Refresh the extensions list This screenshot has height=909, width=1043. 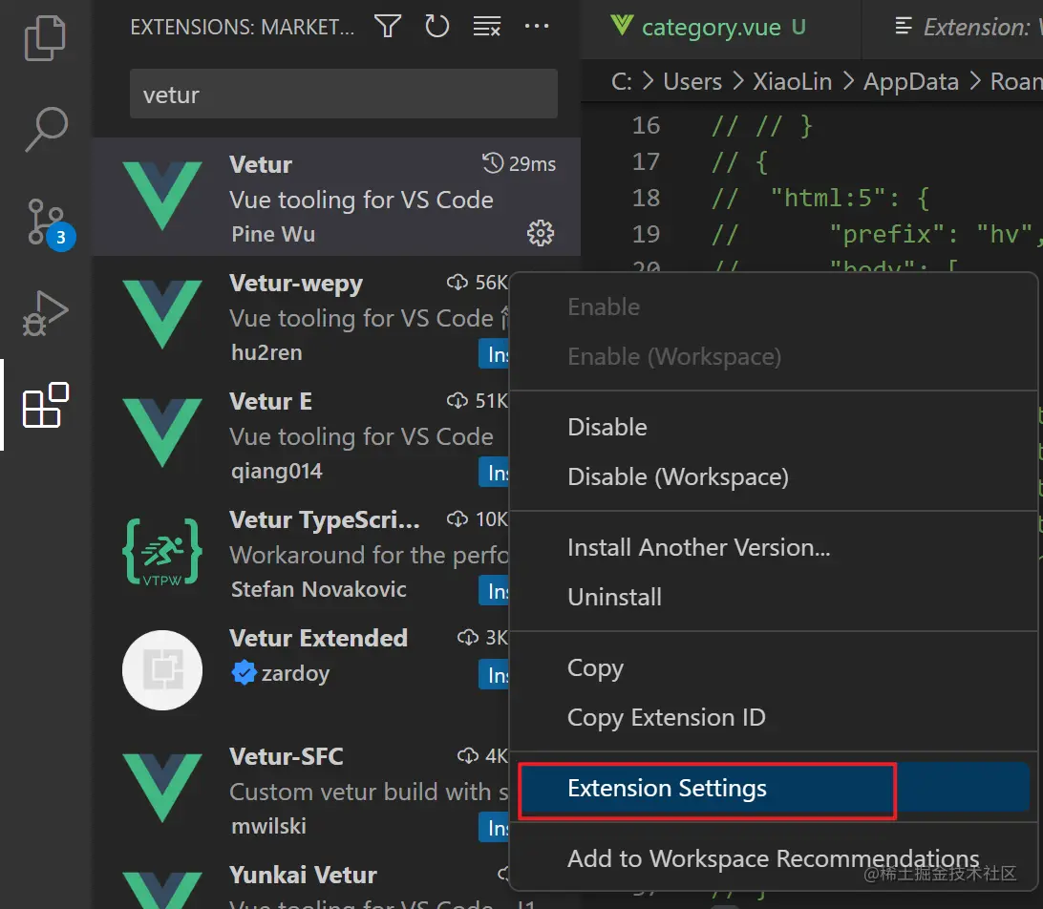437,27
